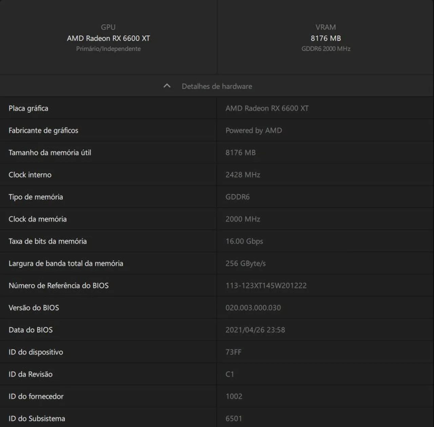Screen dimensions: 434x427
Task: Click the Clock interno label
Action: pyautogui.click(x=30, y=175)
